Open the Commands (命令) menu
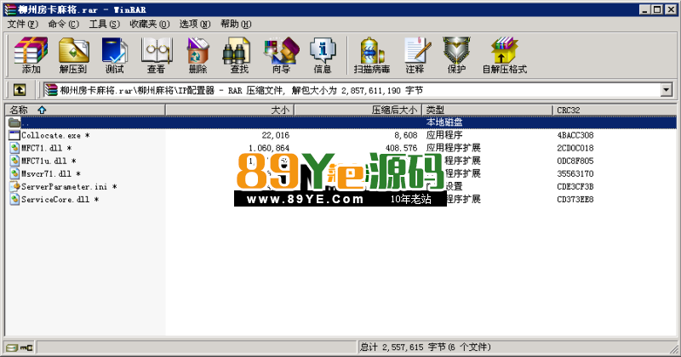681x357 pixels. click(63, 24)
